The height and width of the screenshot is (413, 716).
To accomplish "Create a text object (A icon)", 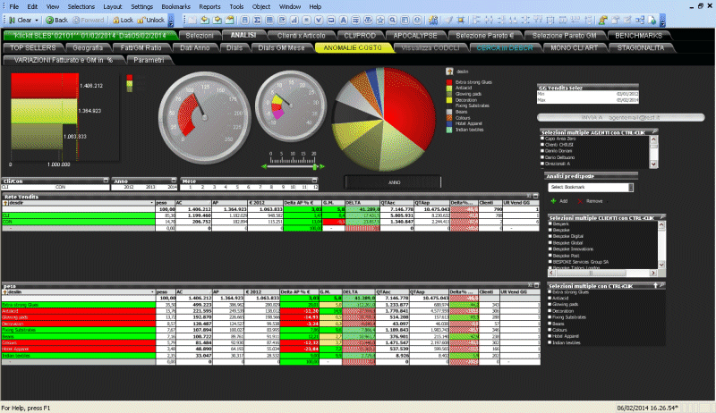I will pyautogui.click(x=344, y=20).
